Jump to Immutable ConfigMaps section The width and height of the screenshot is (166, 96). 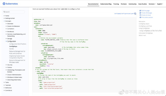click(x=146, y=33)
